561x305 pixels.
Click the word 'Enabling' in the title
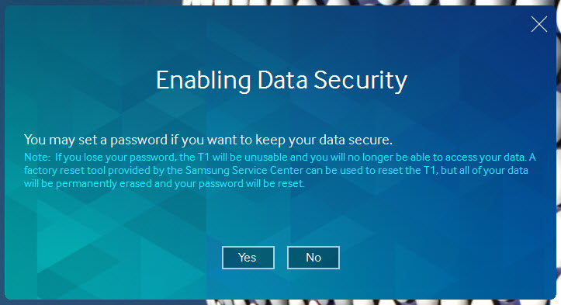click(203, 81)
